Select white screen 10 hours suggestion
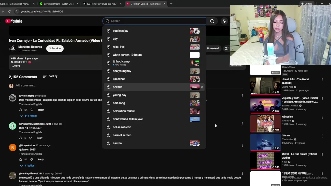331x186 pixels. 154,55
